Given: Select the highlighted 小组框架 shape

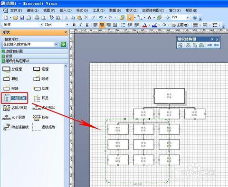Looking at the screenshot, I should click(x=14, y=98).
